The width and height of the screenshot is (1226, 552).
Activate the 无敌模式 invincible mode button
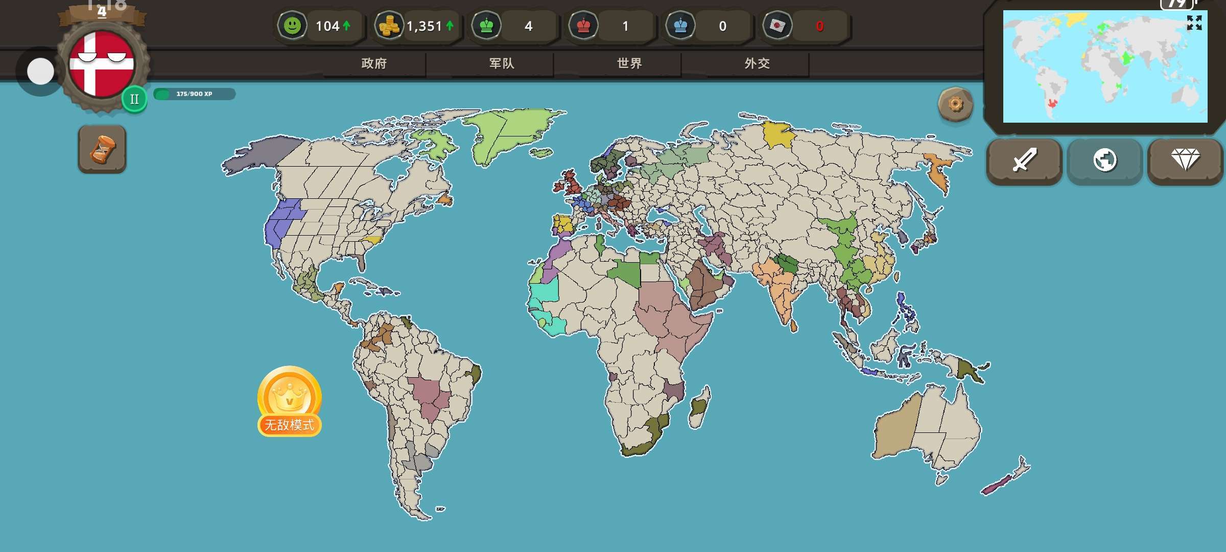[289, 402]
